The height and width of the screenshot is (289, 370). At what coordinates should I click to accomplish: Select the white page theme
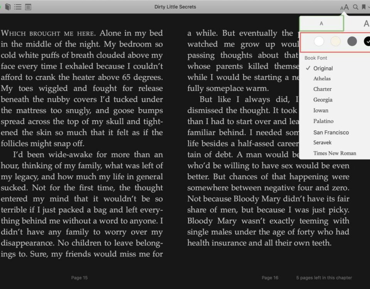[x=319, y=41]
